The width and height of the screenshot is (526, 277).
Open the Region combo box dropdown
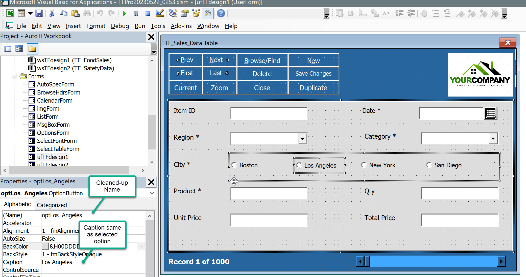(302, 138)
